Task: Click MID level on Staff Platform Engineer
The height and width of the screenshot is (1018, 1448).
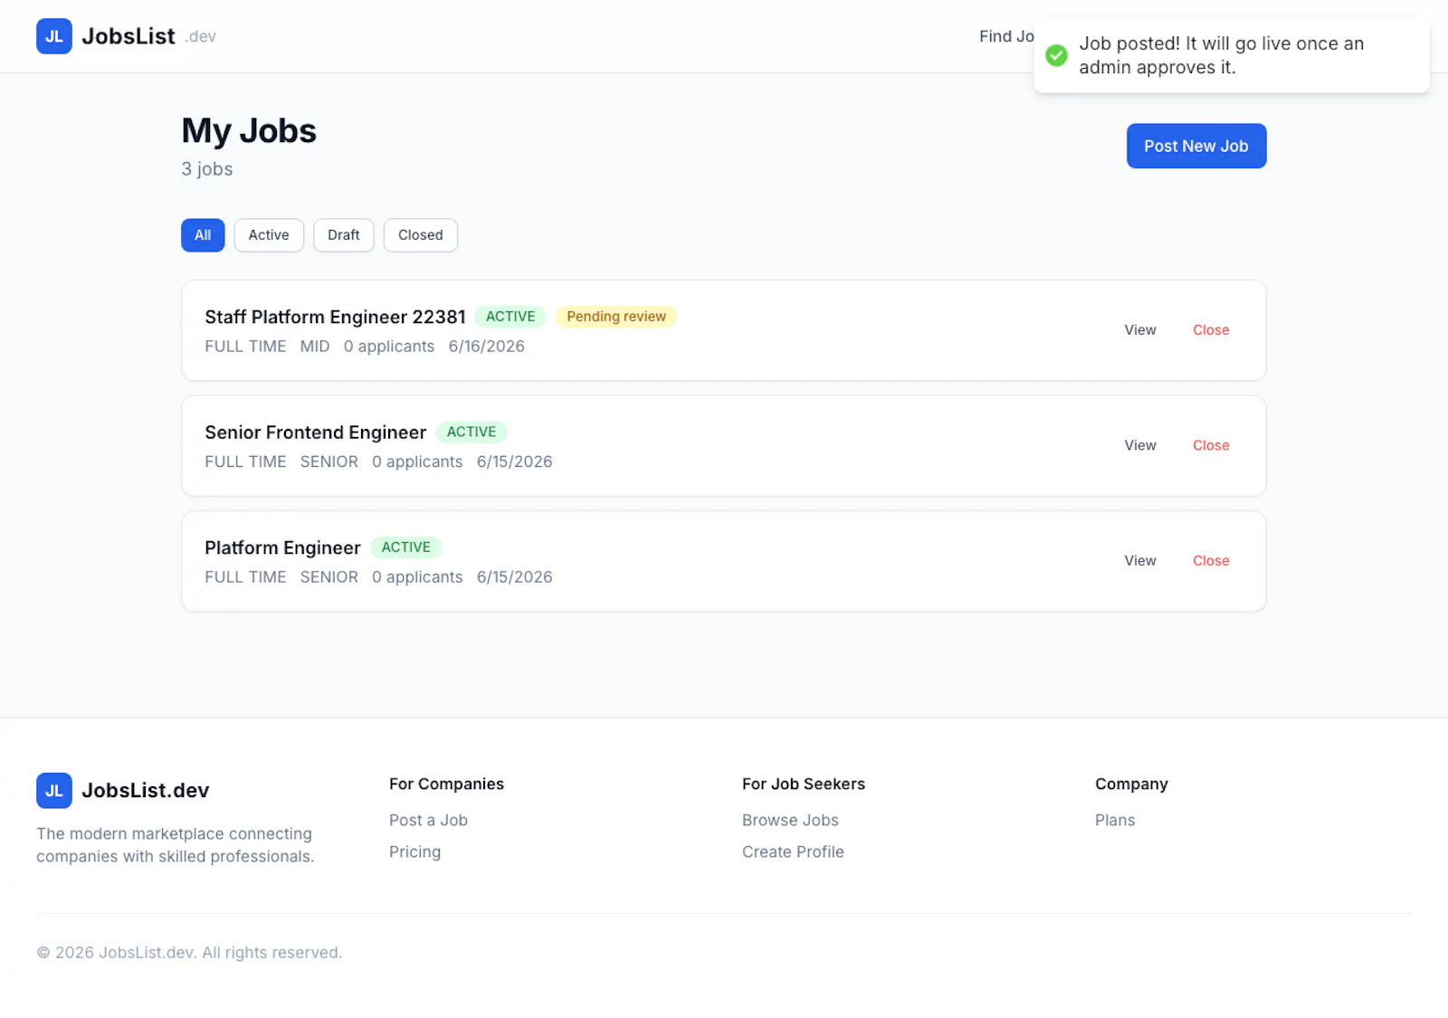Action: click(315, 347)
